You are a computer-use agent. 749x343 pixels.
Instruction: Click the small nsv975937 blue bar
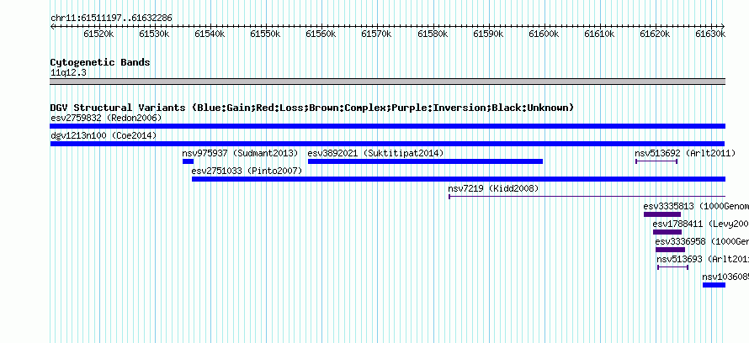point(188,161)
